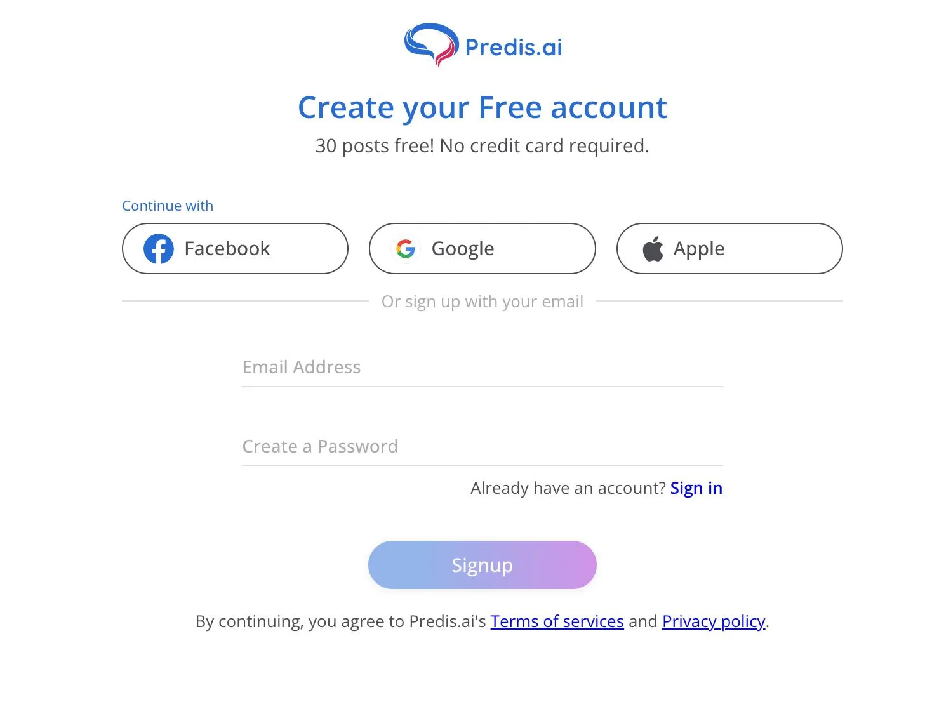Open the Sign in link

pyautogui.click(x=696, y=488)
